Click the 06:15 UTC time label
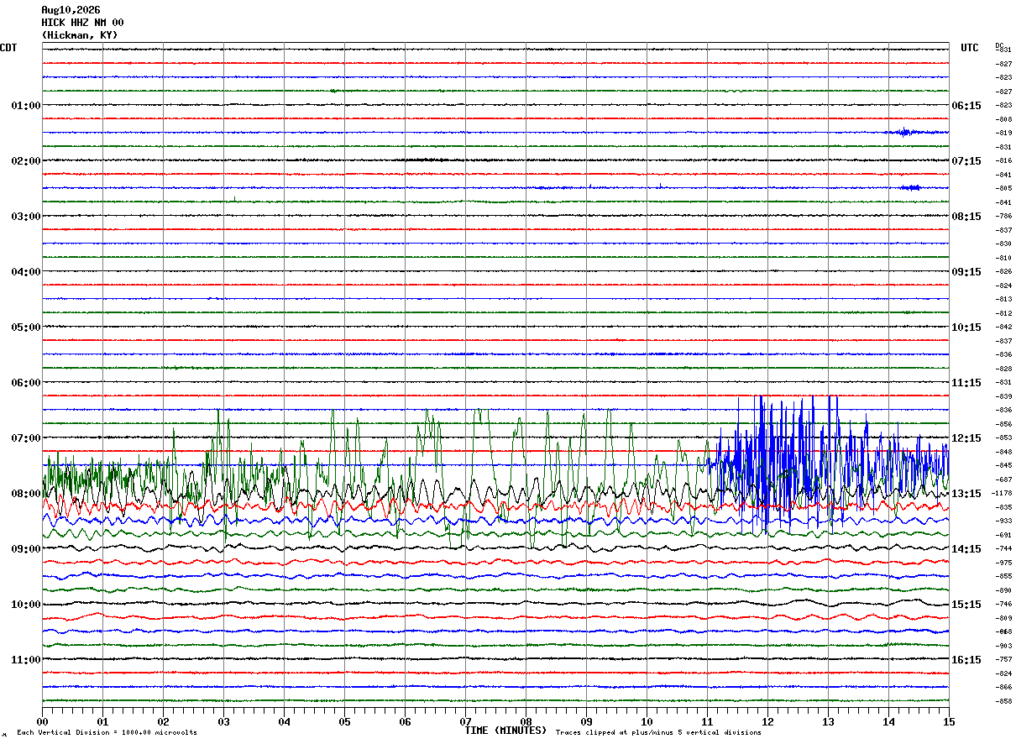This screenshot has height=744, width=1016. (966, 106)
